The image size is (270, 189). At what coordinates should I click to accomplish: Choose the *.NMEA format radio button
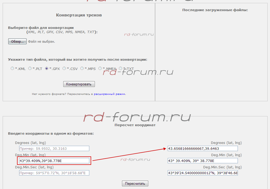[100, 68]
